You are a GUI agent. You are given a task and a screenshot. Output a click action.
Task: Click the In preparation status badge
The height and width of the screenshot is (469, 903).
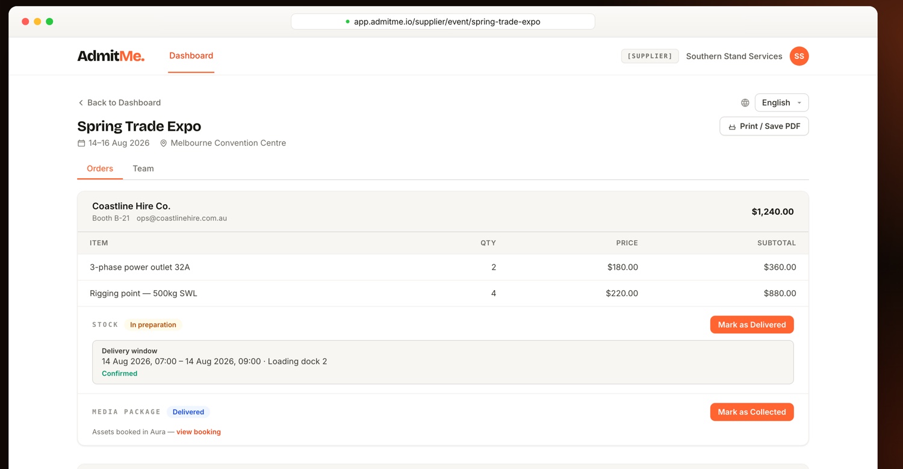click(x=153, y=325)
